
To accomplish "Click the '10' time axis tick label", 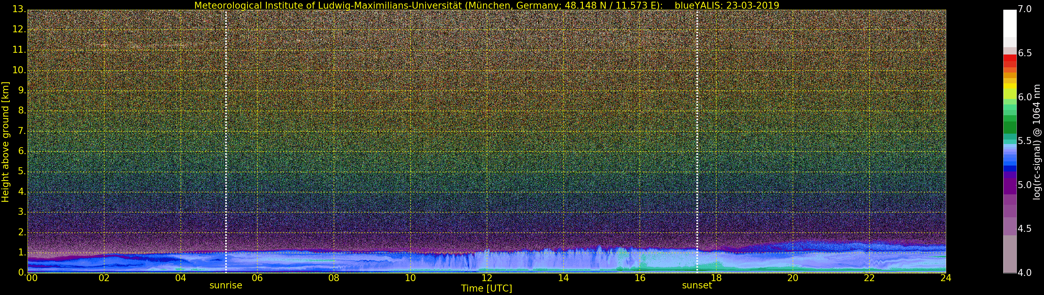I will [x=411, y=278].
